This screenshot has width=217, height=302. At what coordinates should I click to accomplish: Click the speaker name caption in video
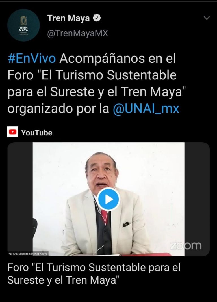tap(28, 254)
